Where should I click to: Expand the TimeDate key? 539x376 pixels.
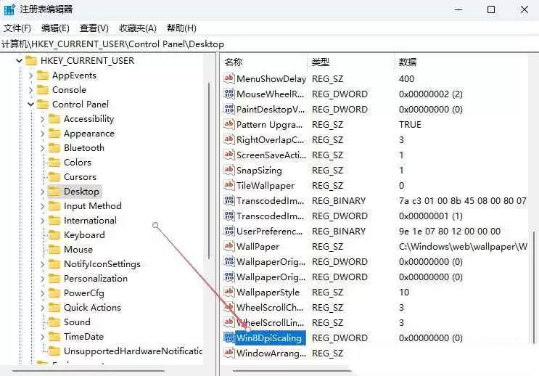(x=42, y=337)
